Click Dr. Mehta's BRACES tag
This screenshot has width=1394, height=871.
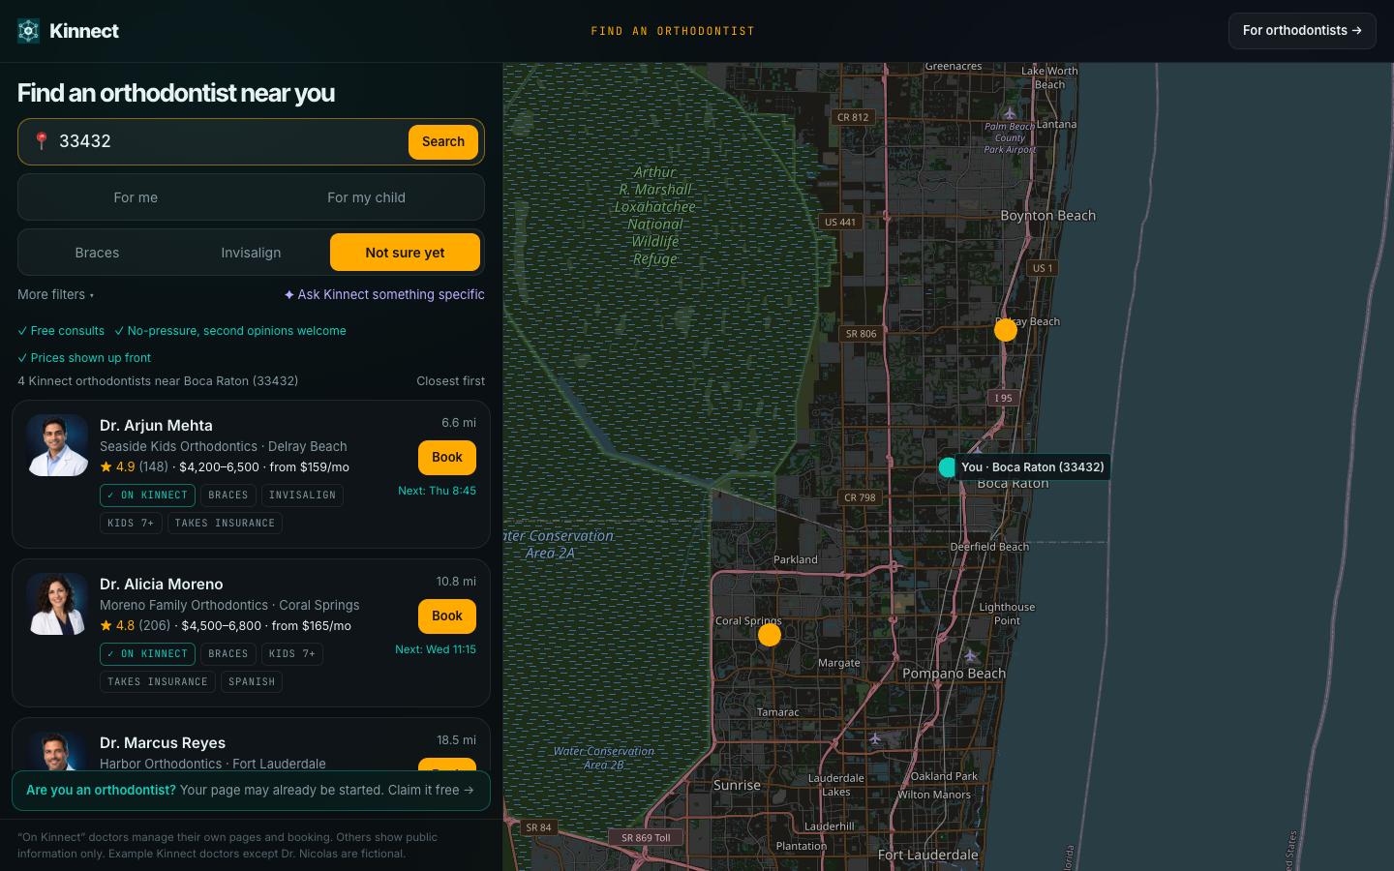[228, 496]
